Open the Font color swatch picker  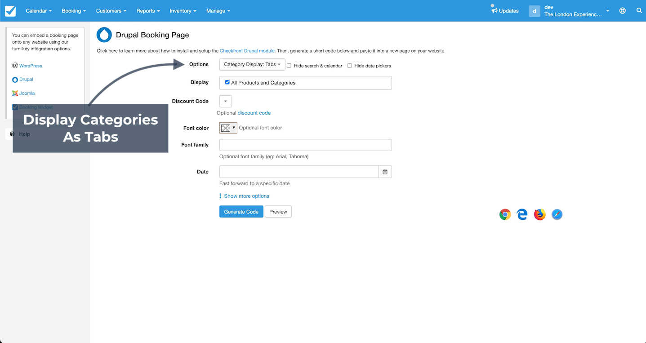tap(228, 128)
